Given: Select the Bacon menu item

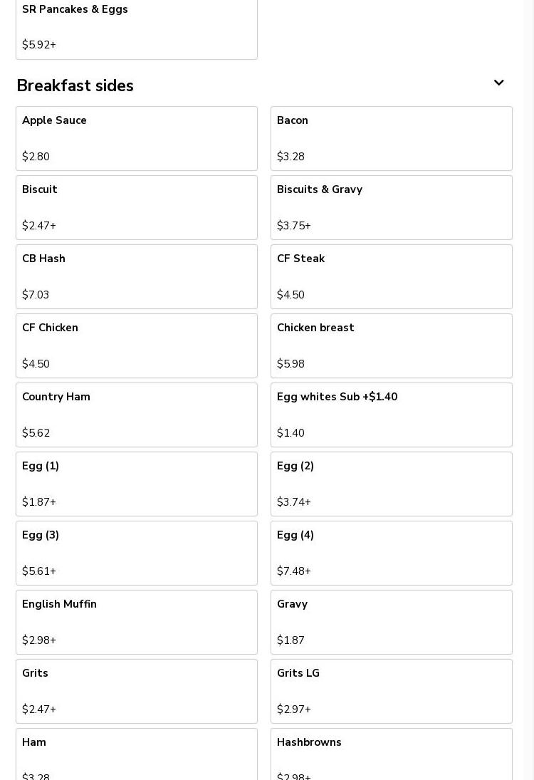Looking at the screenshot, I should coord(392,138).
